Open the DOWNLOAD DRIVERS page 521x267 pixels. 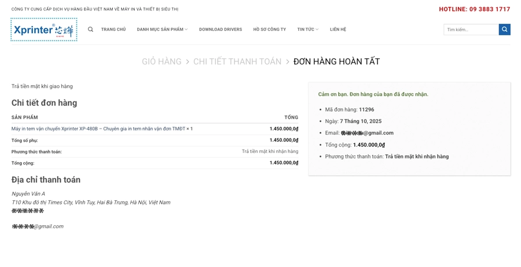pyautogui.click(x=221, y=30)
